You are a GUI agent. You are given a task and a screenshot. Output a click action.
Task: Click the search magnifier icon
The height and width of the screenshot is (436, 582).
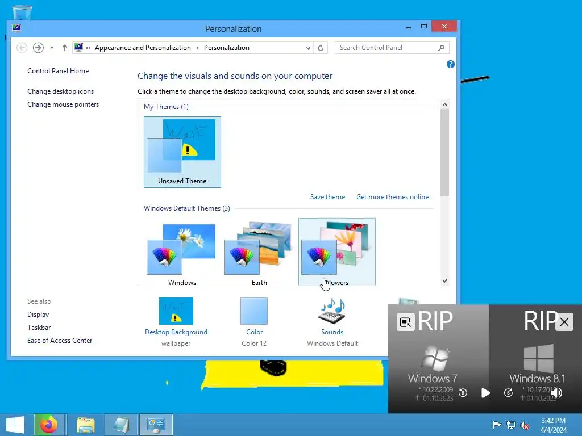441,48
